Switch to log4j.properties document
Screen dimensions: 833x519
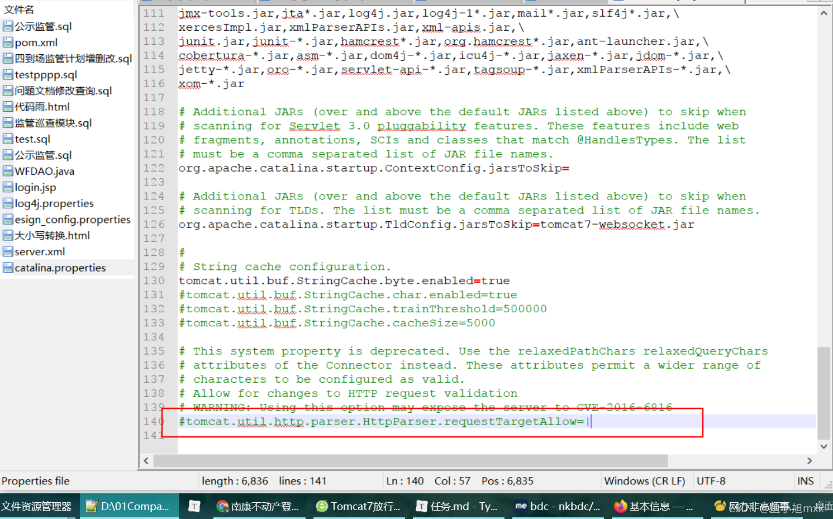[x=54, y=203]
